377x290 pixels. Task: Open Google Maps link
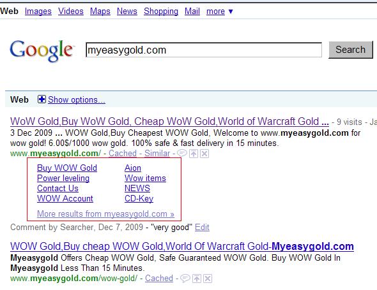click(100, 11)
